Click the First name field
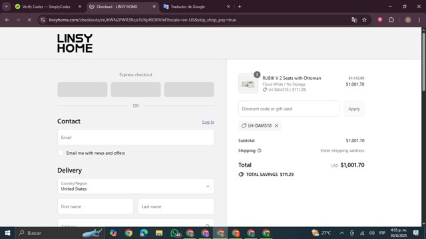The image size is (426, 239). click(95, 206)
